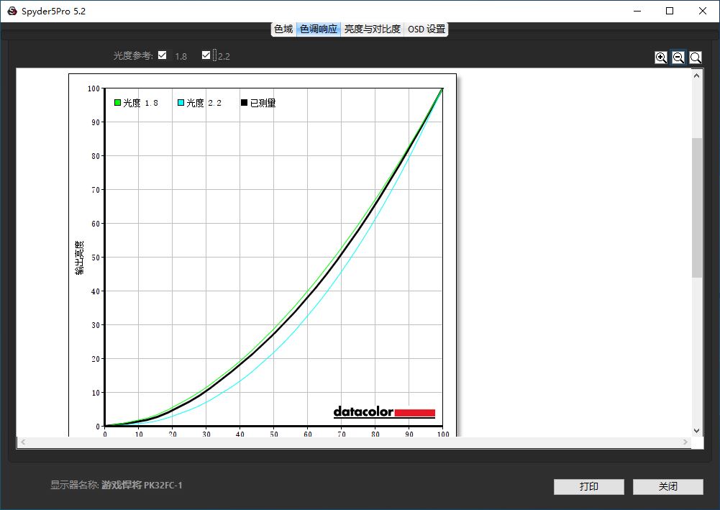
Task: Click the zoom out magnifier icon
Action: point(678,58)
